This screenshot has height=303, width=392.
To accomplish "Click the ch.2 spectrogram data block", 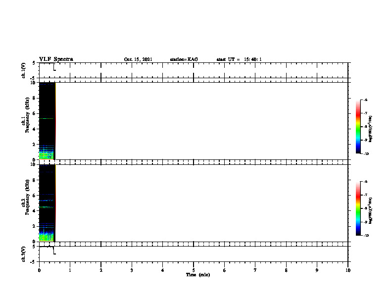I will click(47, 203).
